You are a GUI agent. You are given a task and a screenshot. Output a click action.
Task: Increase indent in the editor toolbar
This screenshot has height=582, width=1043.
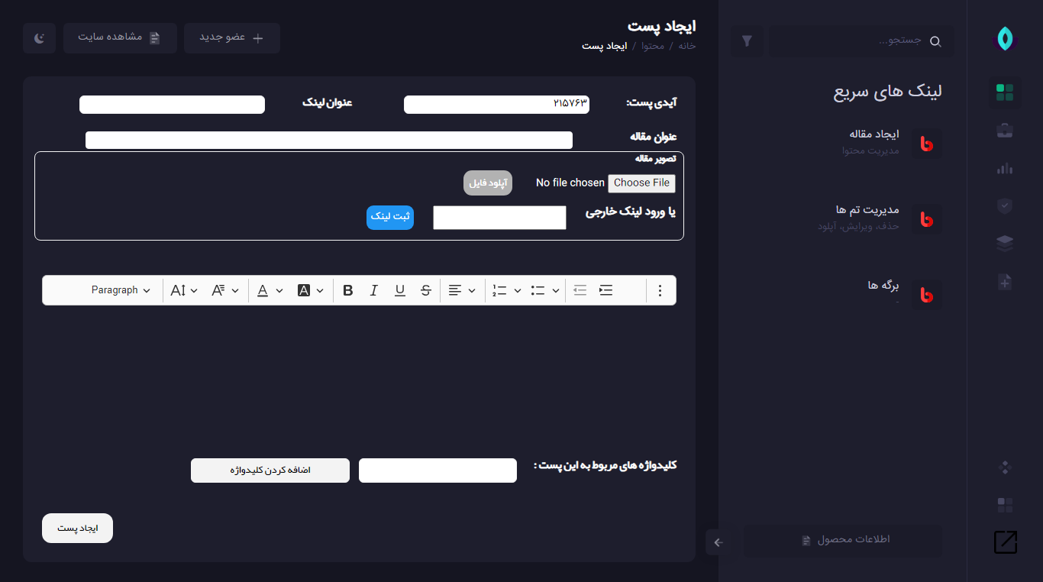coord(605,290)
